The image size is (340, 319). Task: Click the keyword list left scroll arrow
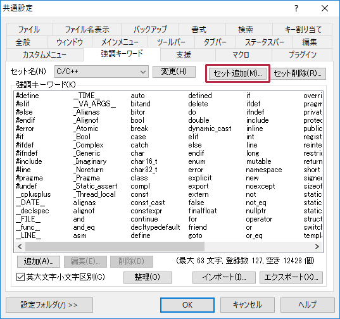coord(20,246)
